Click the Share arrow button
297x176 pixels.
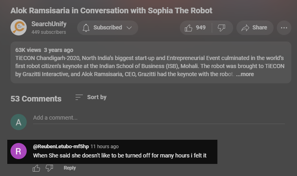(254, 28)
